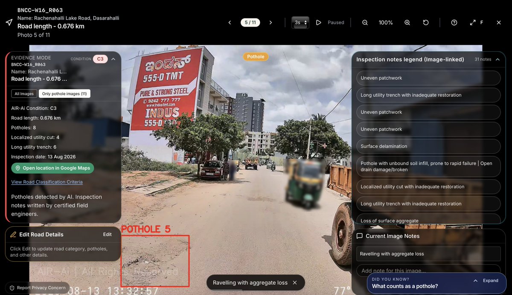Start slideshow with the play button
The height and width of the screenshot is (295, 512).
[319, 23]
